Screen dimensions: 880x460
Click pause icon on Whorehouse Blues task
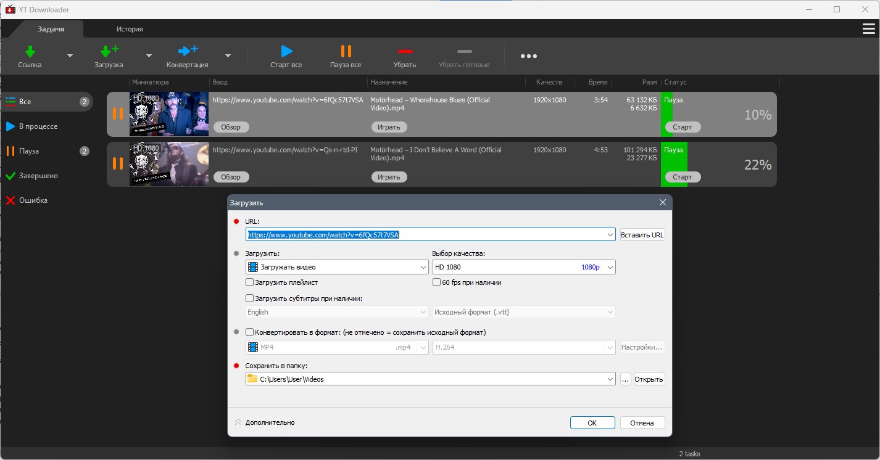(x=117, y=114)
